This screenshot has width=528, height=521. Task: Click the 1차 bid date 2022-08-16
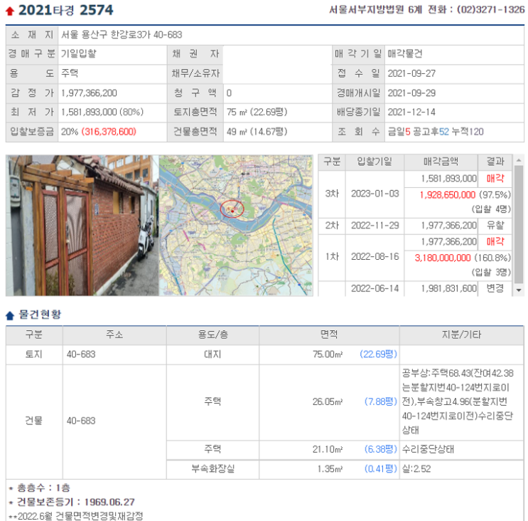375,257
